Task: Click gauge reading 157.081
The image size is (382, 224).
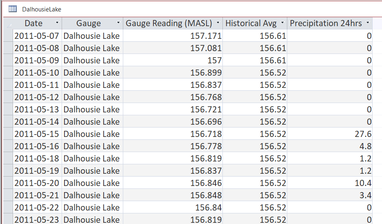Action: [x=173, y=48]
